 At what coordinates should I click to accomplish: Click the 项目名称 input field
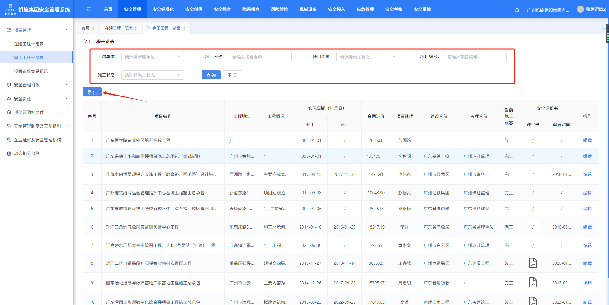click(x=260, y=57)
